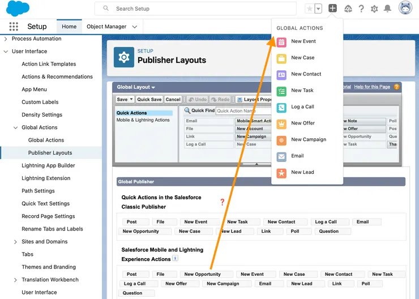Viewport: 419px width, 299px height.
Task: Open Density Settings in sidebar
Action: (42, 115)
